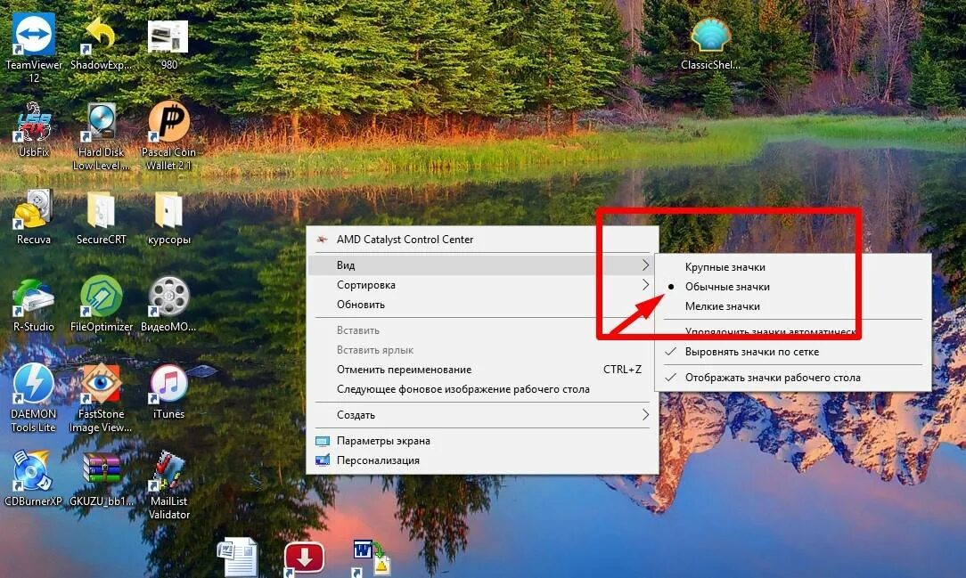The image size is (966, 578).
Task: Select the MailList Validator icon
Action: pyautogui.click(x=168, y=471)
